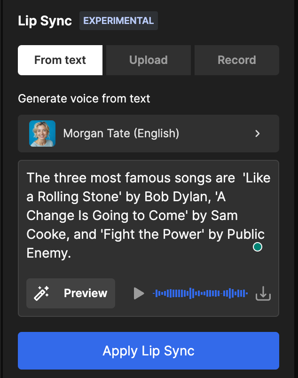Viewport: 298px width, 378px height.
Task: Click the Preview button
Action: 71,293
